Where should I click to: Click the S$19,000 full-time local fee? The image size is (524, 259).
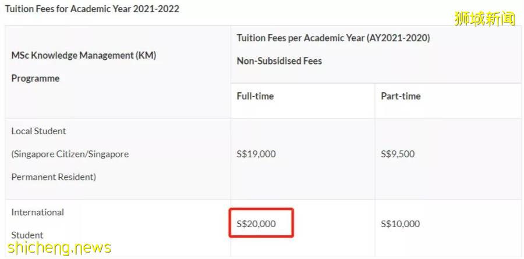256,154
